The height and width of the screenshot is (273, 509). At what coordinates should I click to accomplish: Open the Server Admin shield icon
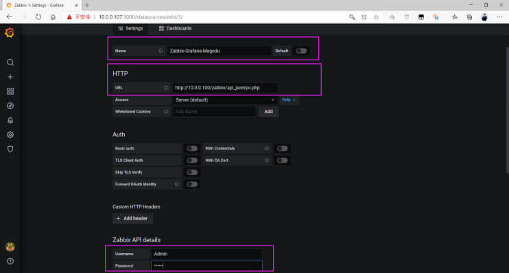click(x=10, y=149)
